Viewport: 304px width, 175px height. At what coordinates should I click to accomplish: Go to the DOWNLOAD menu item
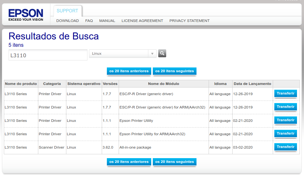click(x=67, y=21)
